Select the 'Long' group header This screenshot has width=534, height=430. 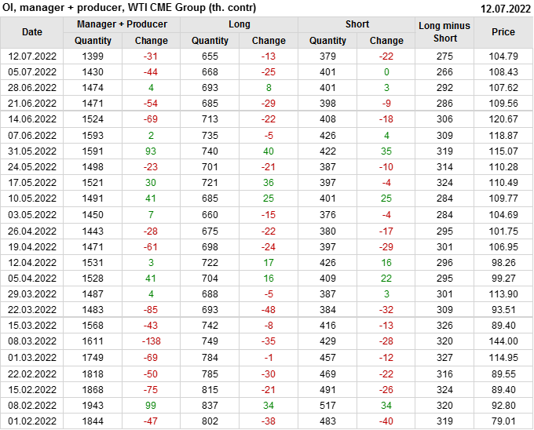(240, 24)
